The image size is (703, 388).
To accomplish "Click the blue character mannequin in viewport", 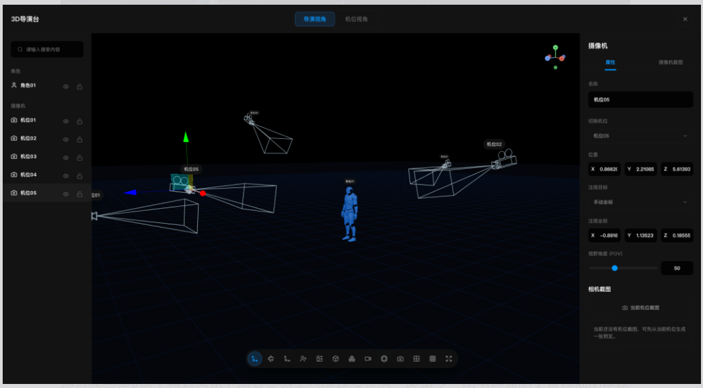I will 349,214.
